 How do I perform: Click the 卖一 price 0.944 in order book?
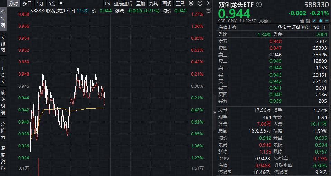[275, 68]
